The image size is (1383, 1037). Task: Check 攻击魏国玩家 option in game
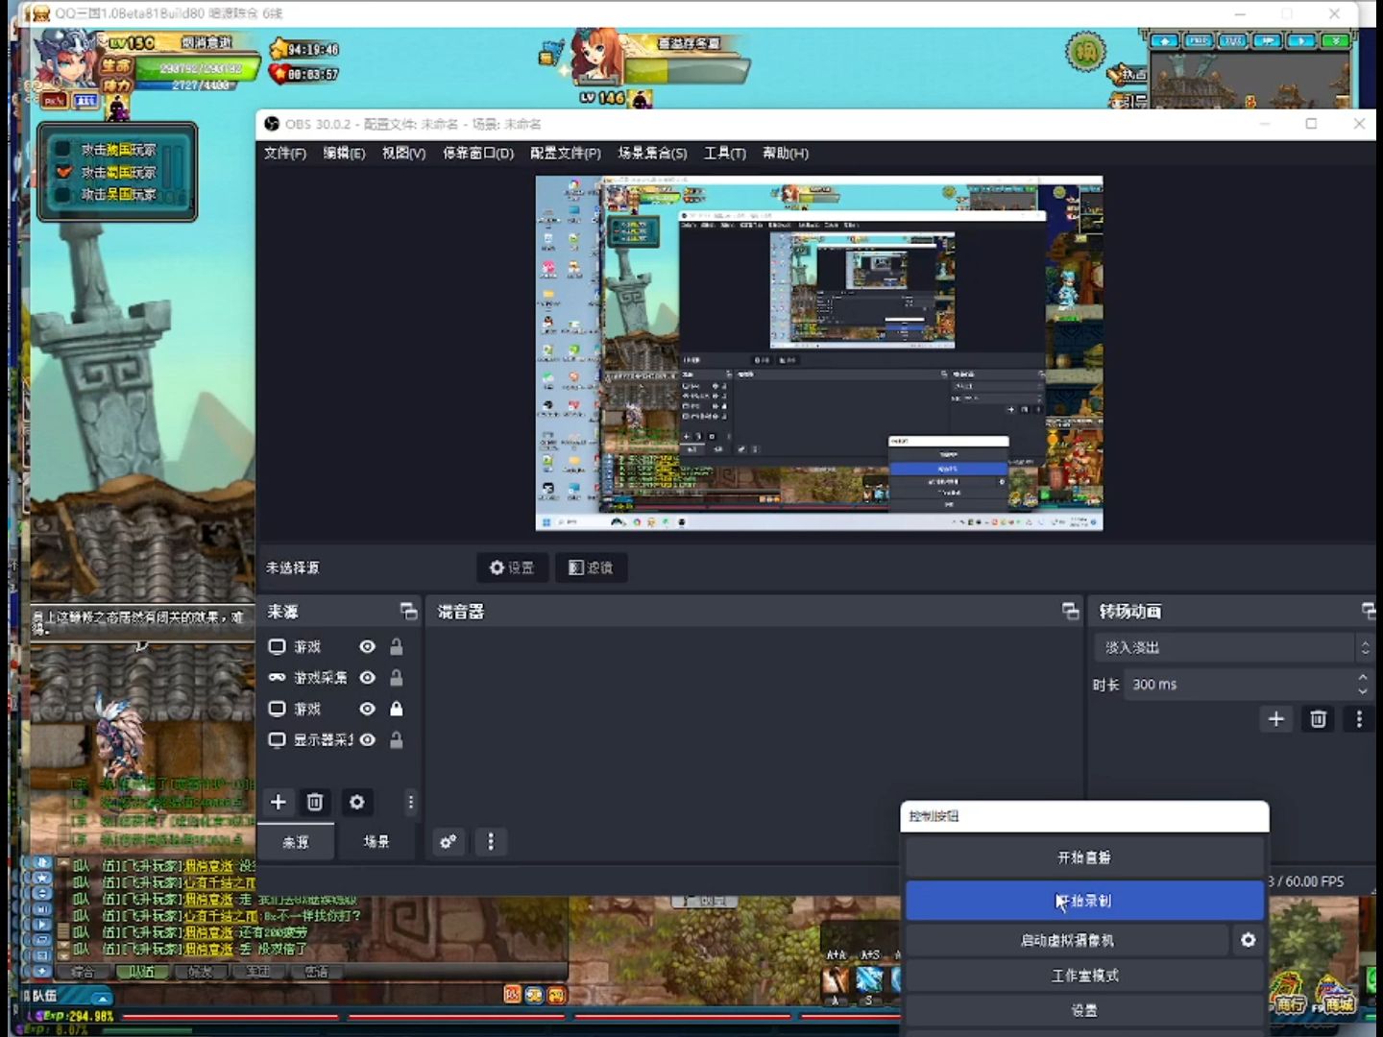pyautogui.click(x=63, y=150)
